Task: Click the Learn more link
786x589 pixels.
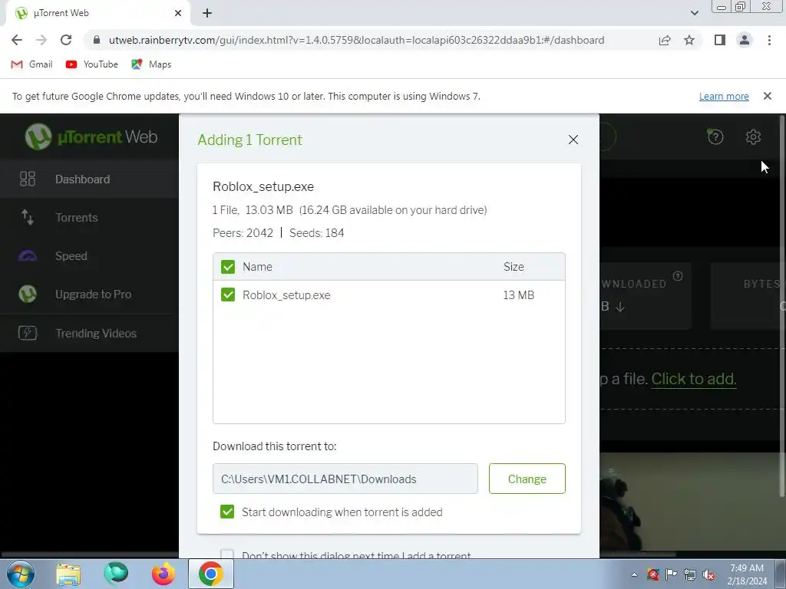Action: click(724, 96)
